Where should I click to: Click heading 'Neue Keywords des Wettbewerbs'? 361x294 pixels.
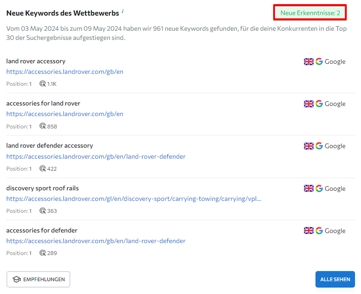click(63, 13)
